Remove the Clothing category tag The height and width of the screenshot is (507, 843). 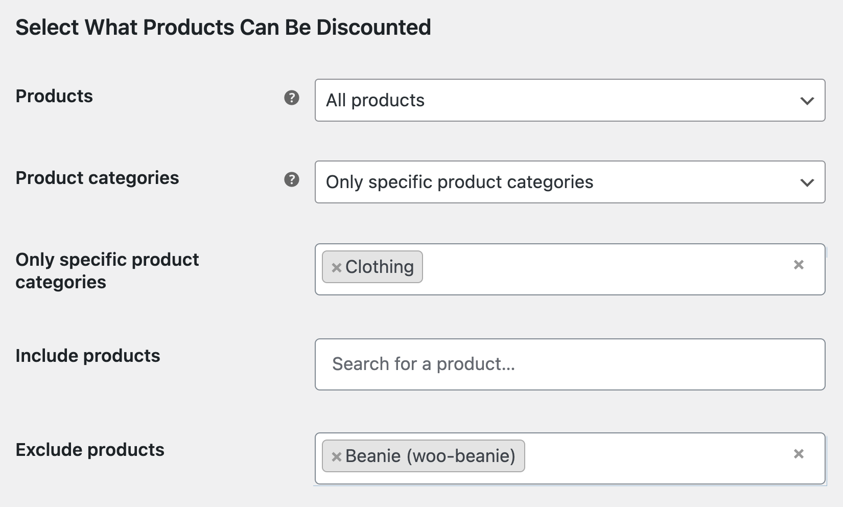click(x=336, y=266)
